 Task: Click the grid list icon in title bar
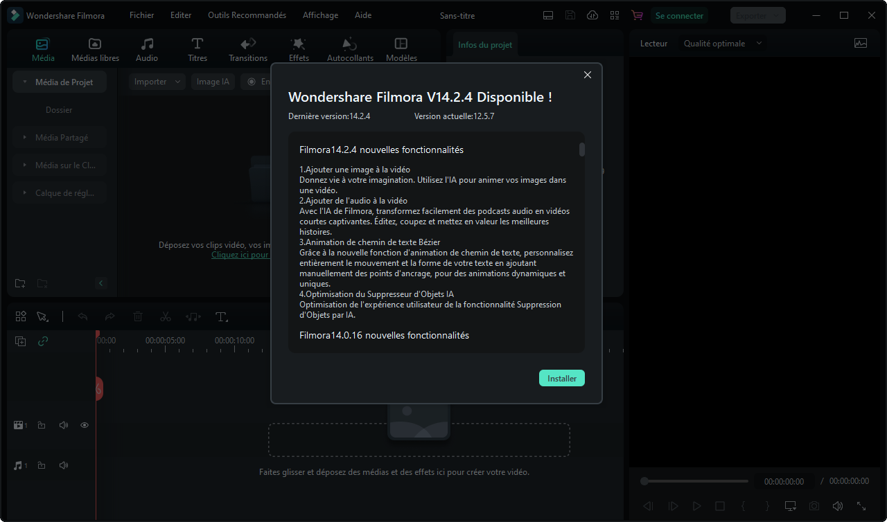[x=615, y=15]
